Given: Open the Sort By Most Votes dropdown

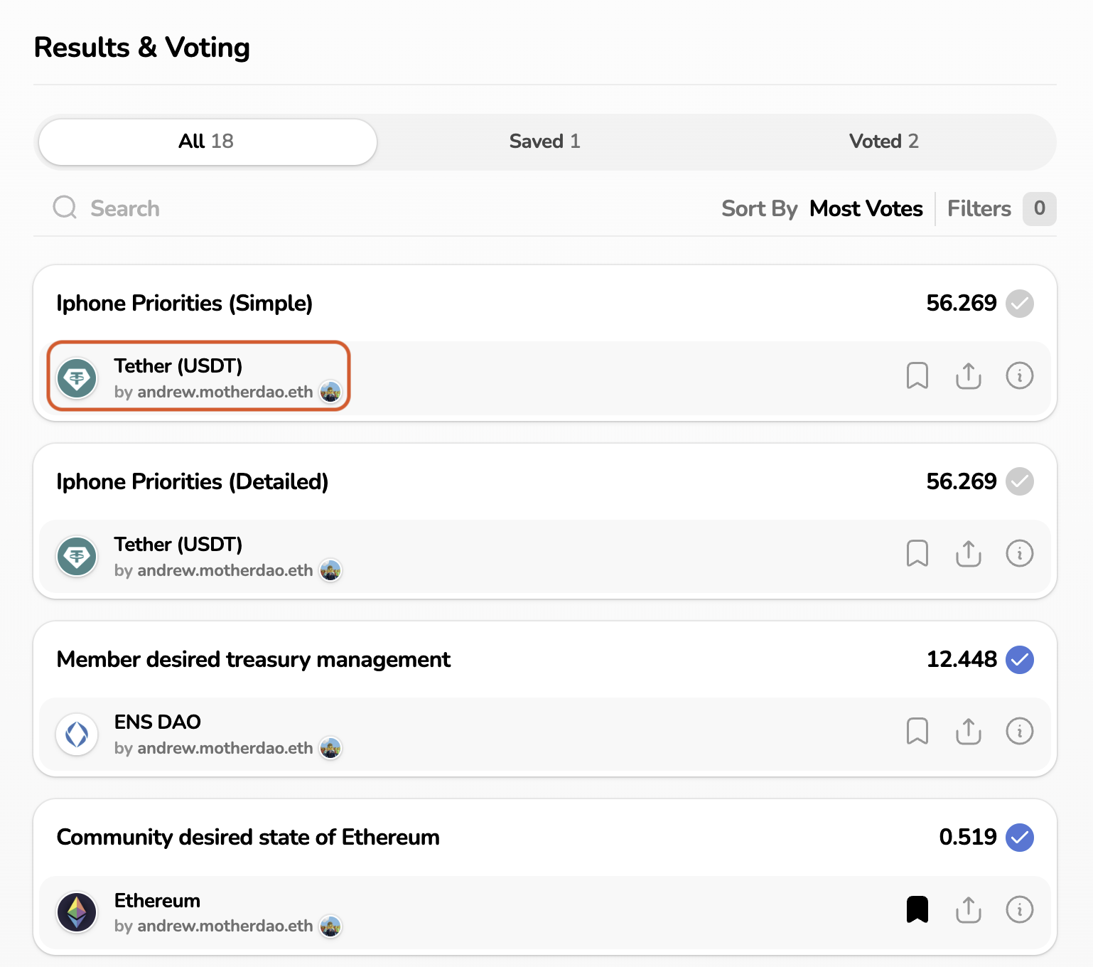Looking at the screenshot, I should 866,209.
